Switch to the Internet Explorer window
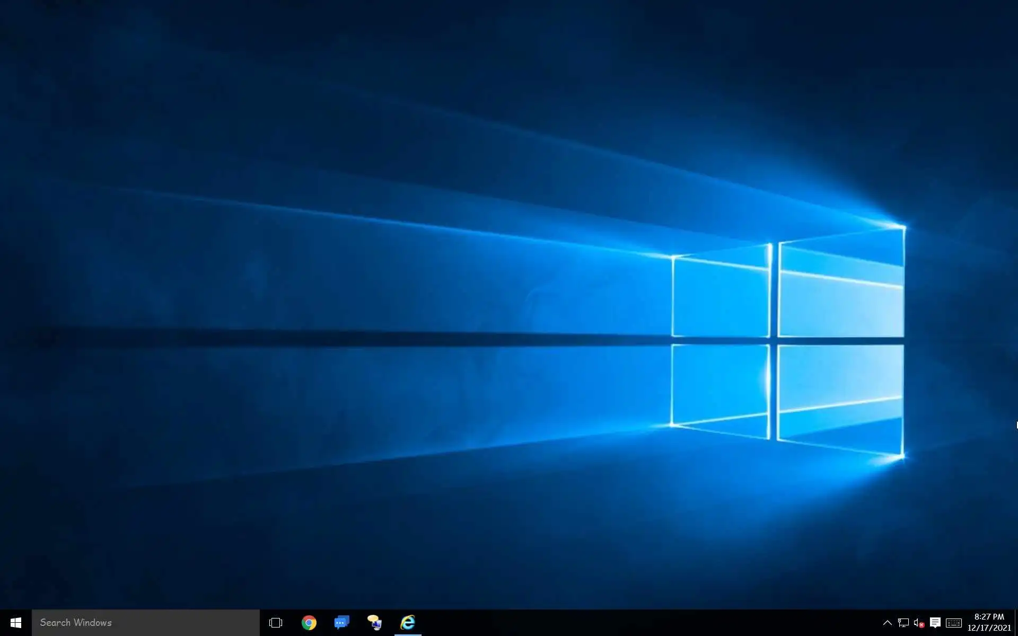Screen dimensions: 1018x636 (408, 622)
